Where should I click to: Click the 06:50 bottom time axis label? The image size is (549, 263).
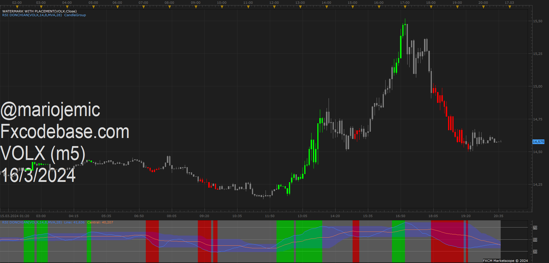point(139,216)
